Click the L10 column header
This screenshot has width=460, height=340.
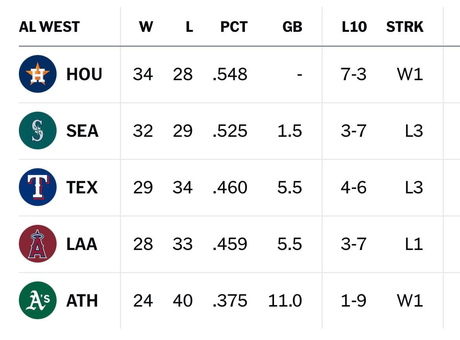click(354, 27)
